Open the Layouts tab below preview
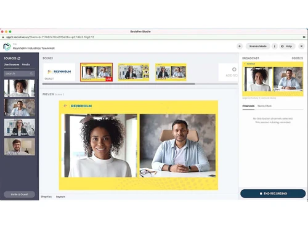308x231 pixels. click(x=60, y=197)
